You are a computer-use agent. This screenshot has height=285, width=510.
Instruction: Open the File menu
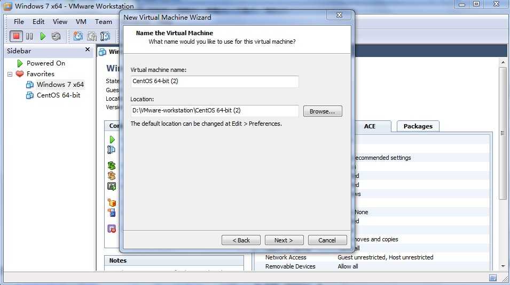coord(19,22)
